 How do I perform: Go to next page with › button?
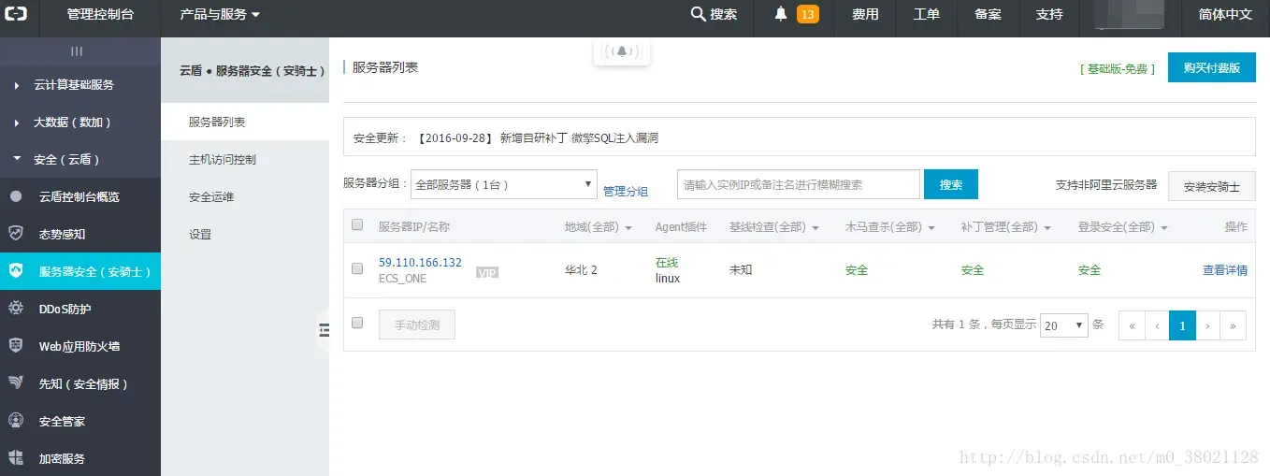(x=1208, y=325)
